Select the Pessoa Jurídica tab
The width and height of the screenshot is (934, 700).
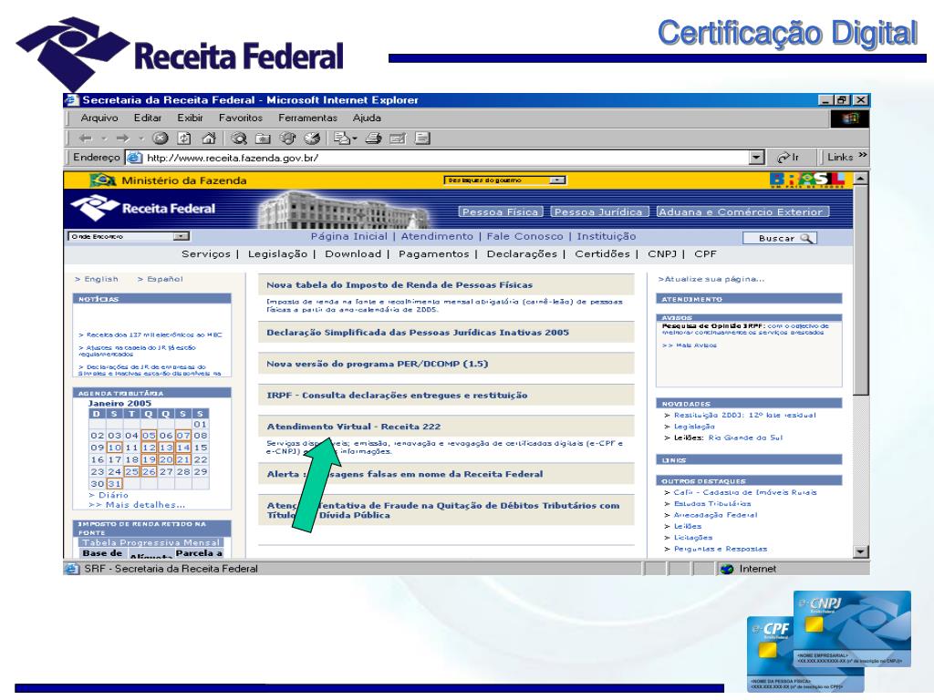599,211
